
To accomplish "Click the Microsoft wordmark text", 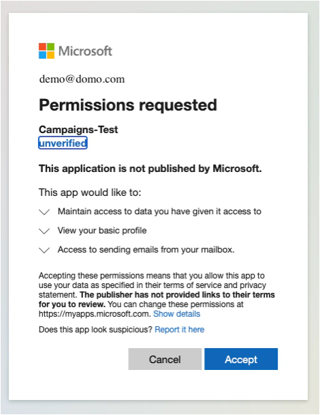I will [85, 51].
